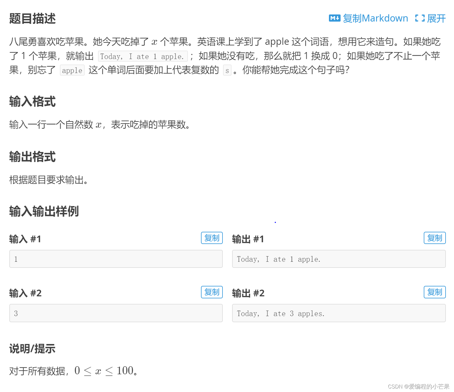
Task: Click the label 输出 #1
Action: pyautogui.click(x=248, y=239)
